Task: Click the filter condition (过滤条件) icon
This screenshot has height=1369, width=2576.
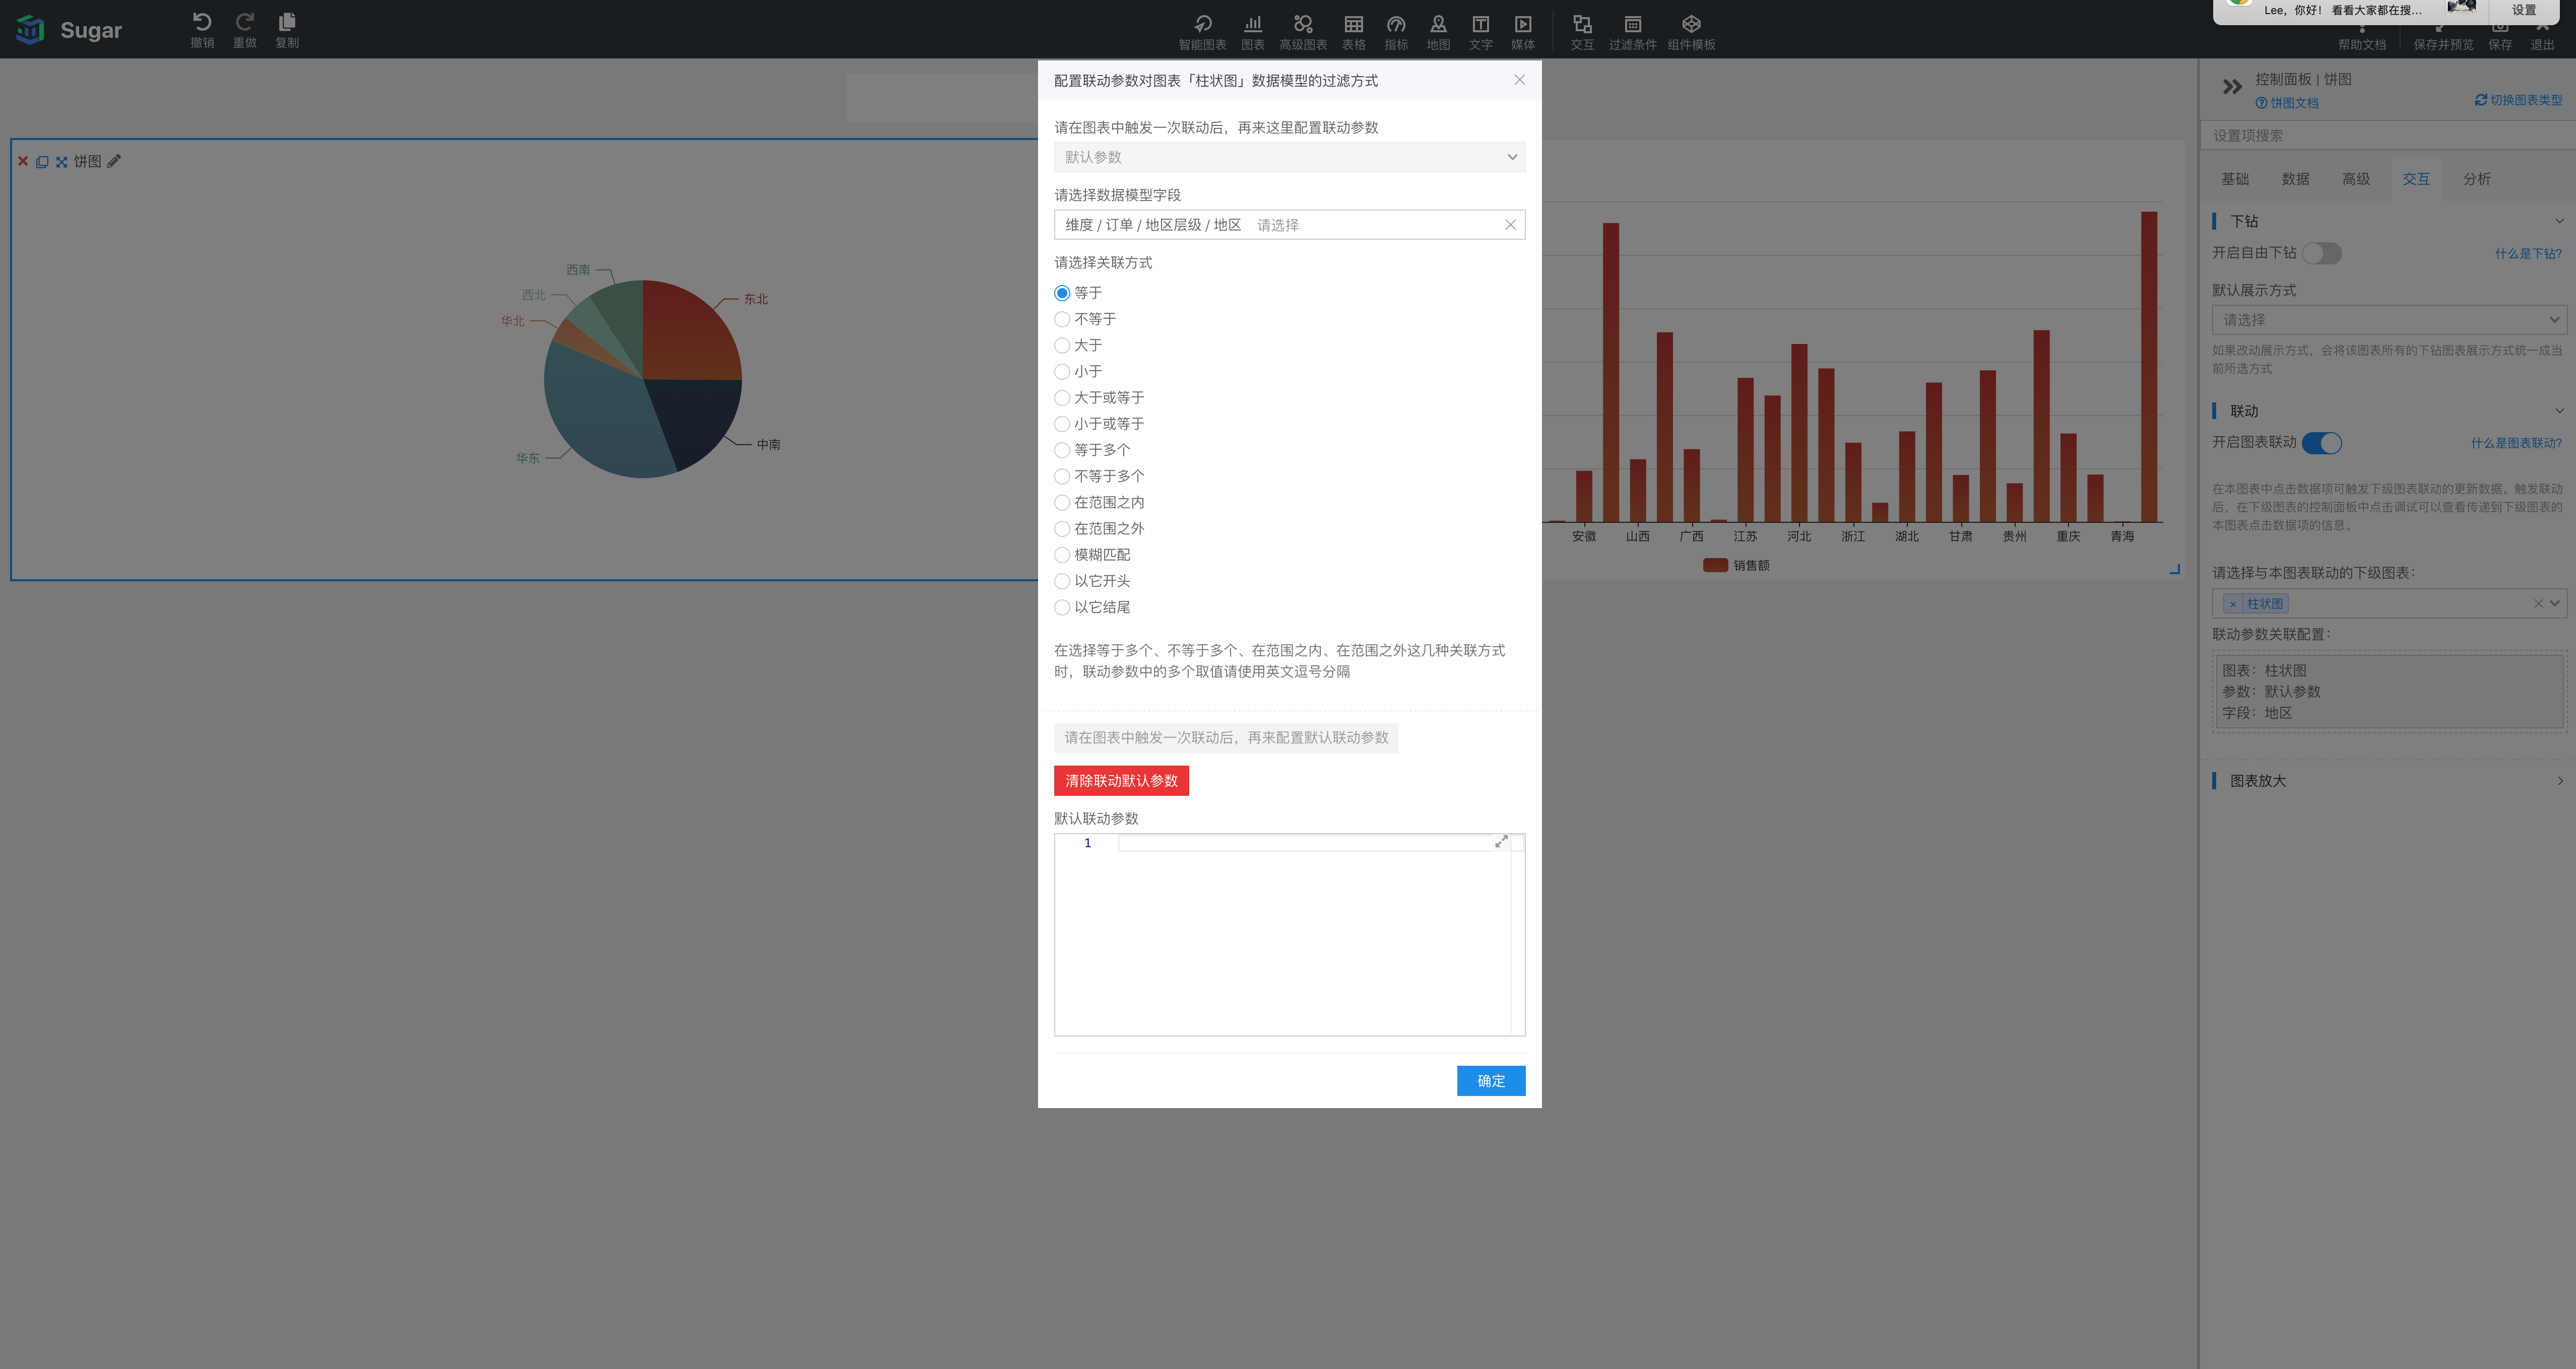Action: click(x=1632, y=25)
